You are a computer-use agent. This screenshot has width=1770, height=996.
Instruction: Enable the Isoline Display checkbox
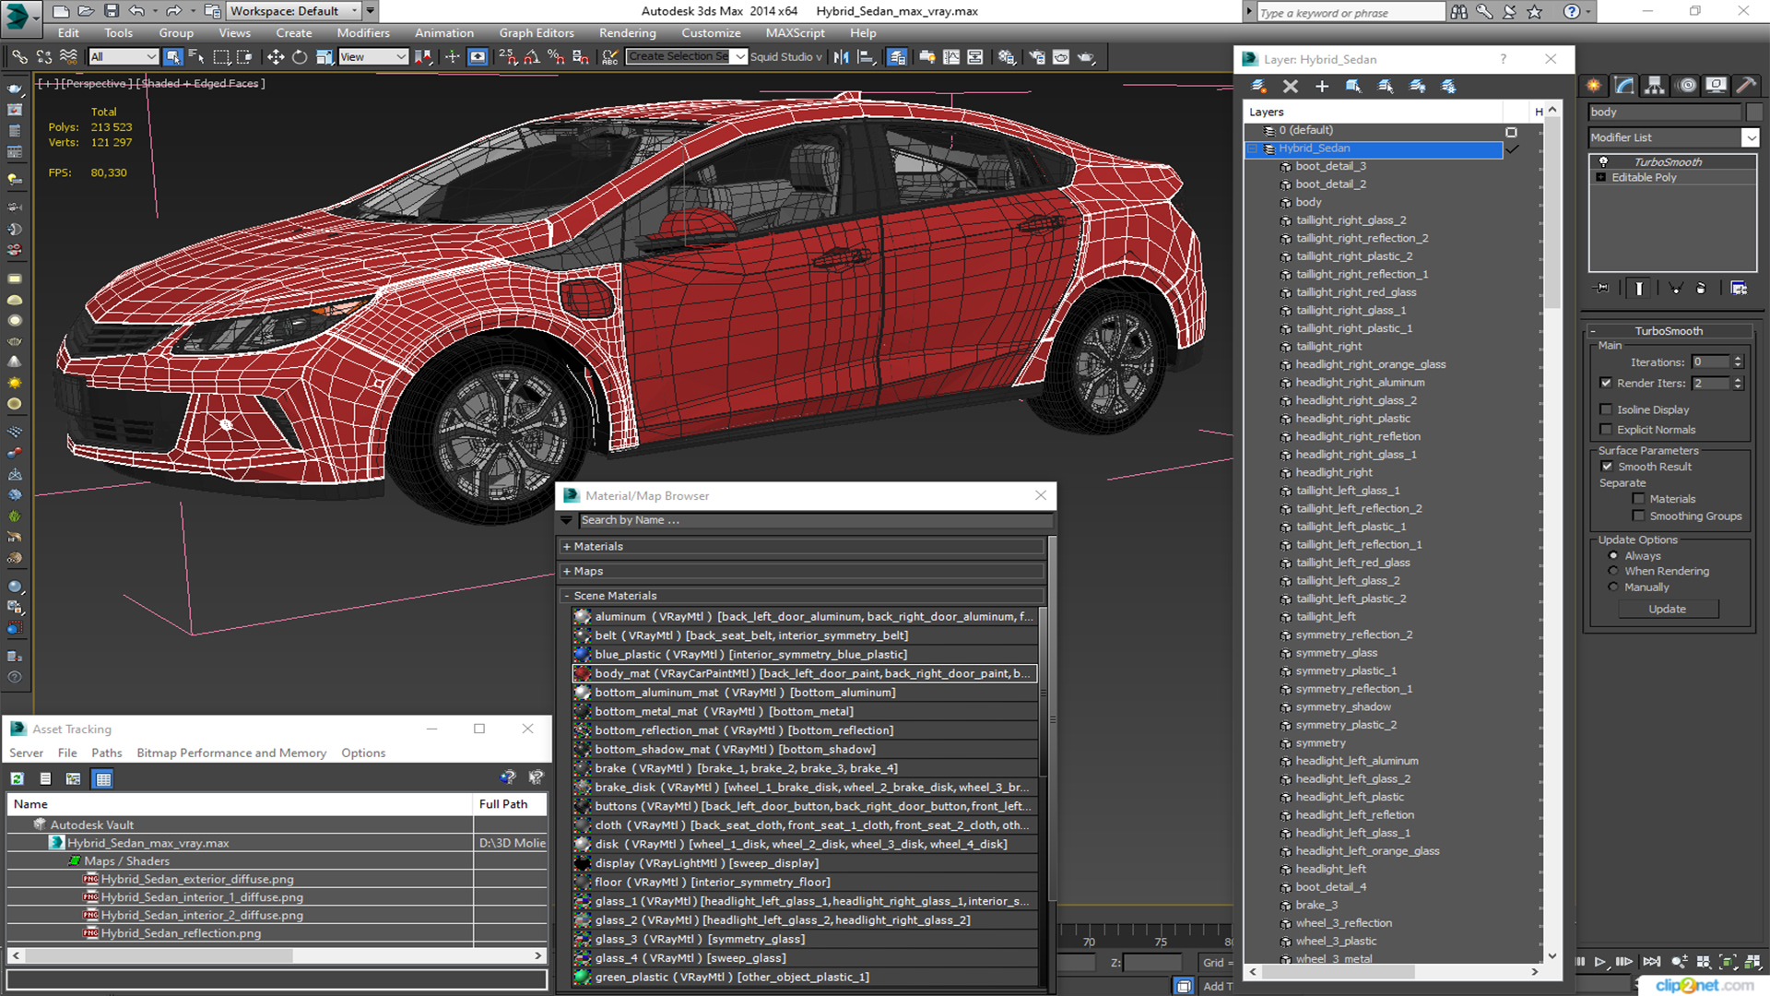tap(1606, 409)
